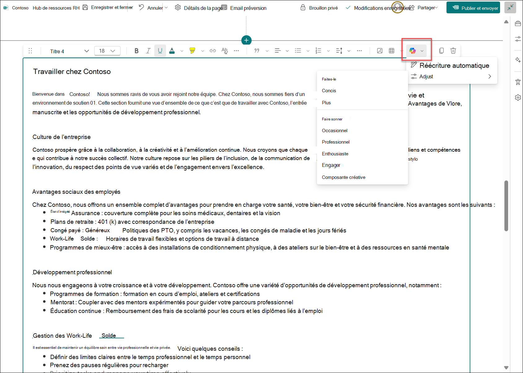Open the font size 18 dropdown
This screenshot has height=373, width=523.
point(107,51)
